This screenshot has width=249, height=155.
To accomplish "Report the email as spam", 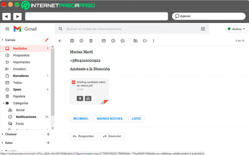I will 81,41.
